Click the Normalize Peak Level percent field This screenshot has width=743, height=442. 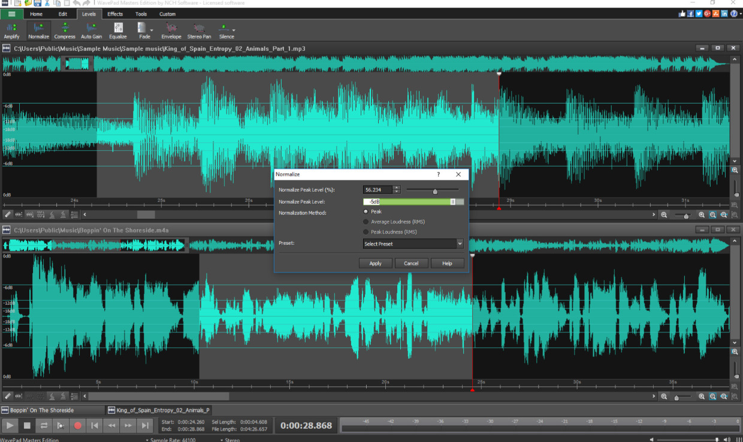(378, 190)
